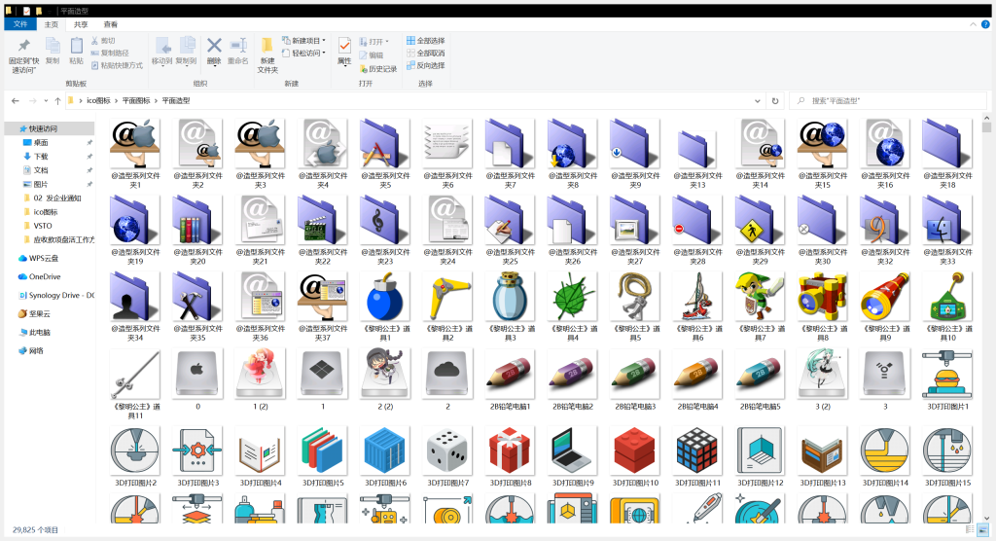
Task: Select the 3D打印图片10 red brick icon
Action: [x=634, y=452]
